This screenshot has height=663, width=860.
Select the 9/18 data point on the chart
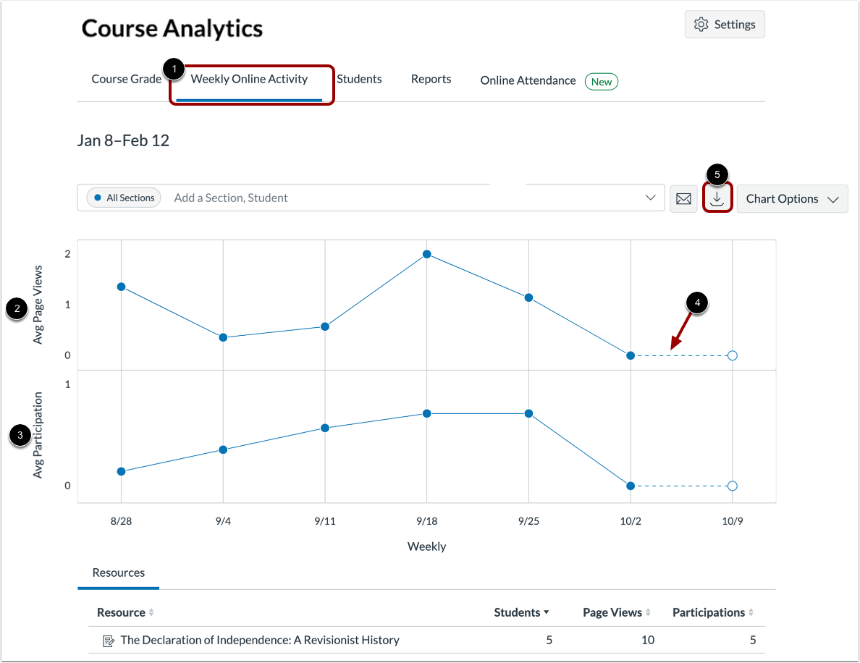pos(426,254)
